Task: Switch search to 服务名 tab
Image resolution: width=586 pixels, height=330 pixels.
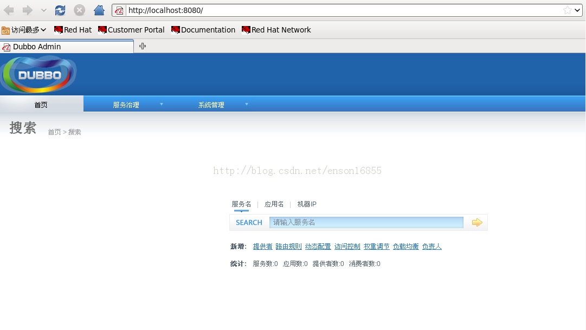Action: tap(241, 204)
